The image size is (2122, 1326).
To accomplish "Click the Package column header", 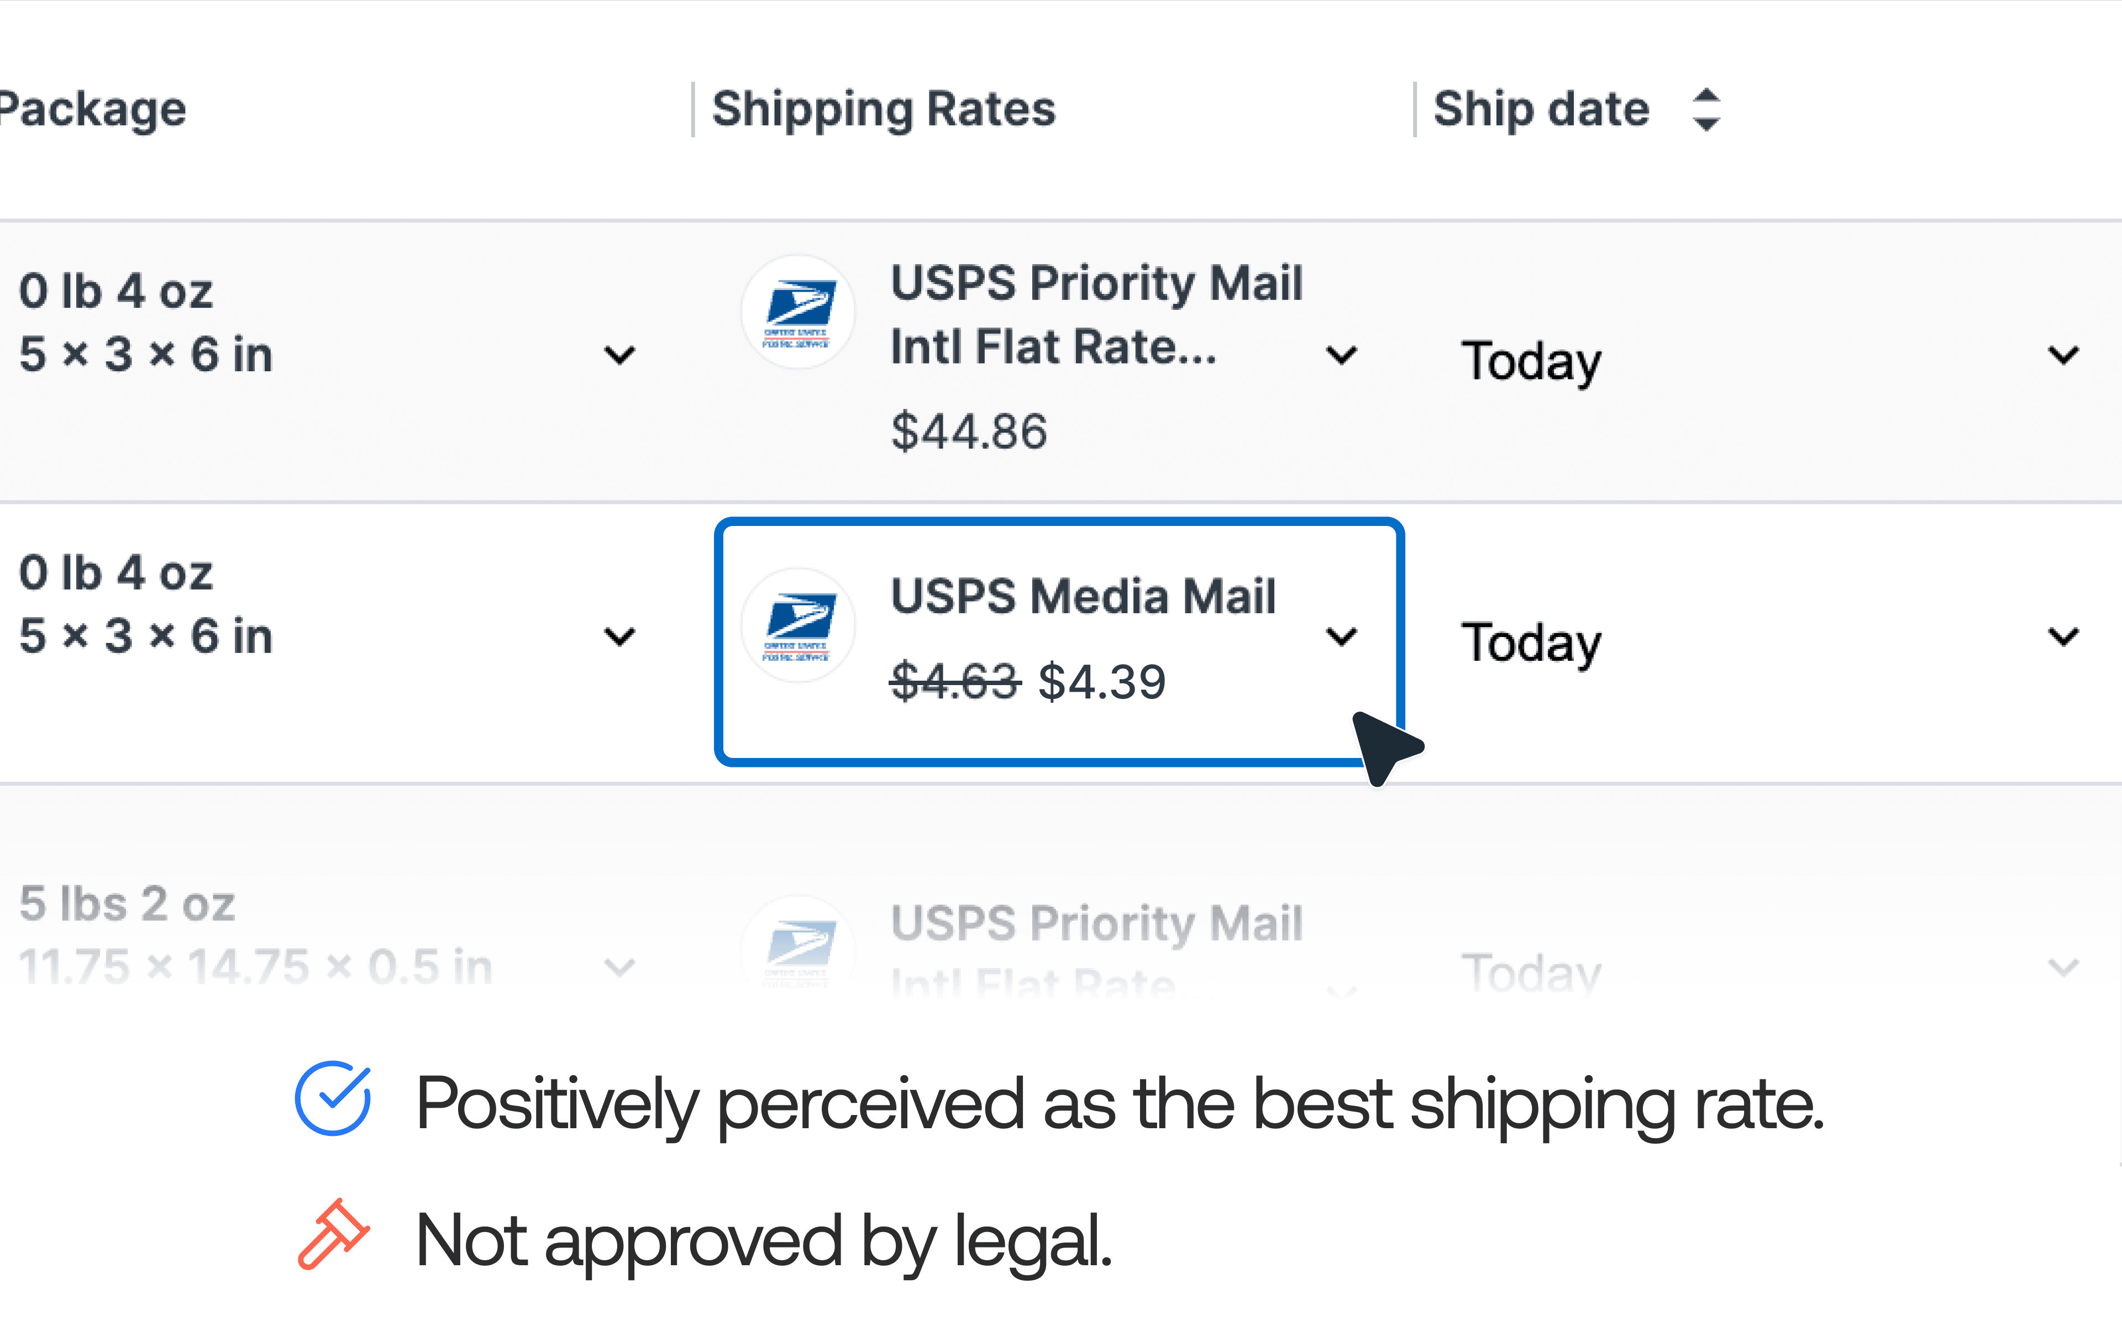I will (x=92, y=109).
